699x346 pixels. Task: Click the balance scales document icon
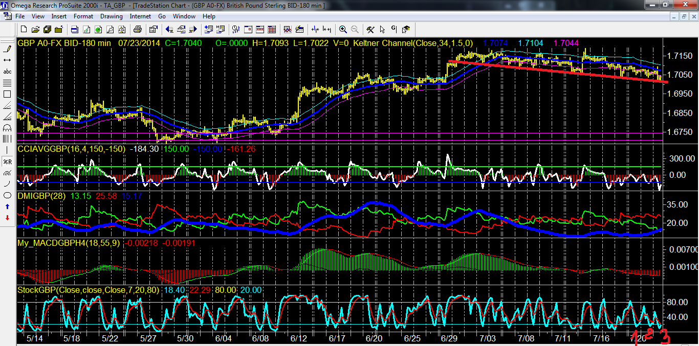[x=122, y=29]
